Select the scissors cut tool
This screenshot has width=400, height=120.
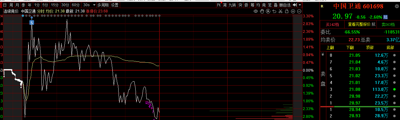pyautogui.click(x=280, y=11)
